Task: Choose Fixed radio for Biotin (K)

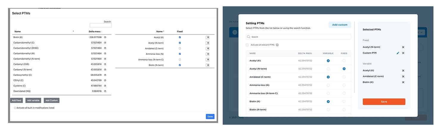Action: point(344,102)
